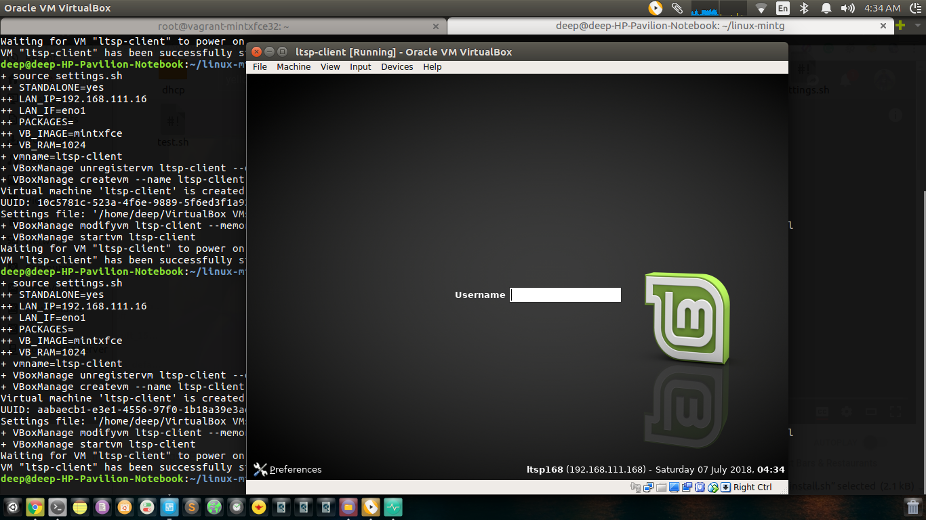
Task: Click the shared folders status icon
Action: click(661, 487)
